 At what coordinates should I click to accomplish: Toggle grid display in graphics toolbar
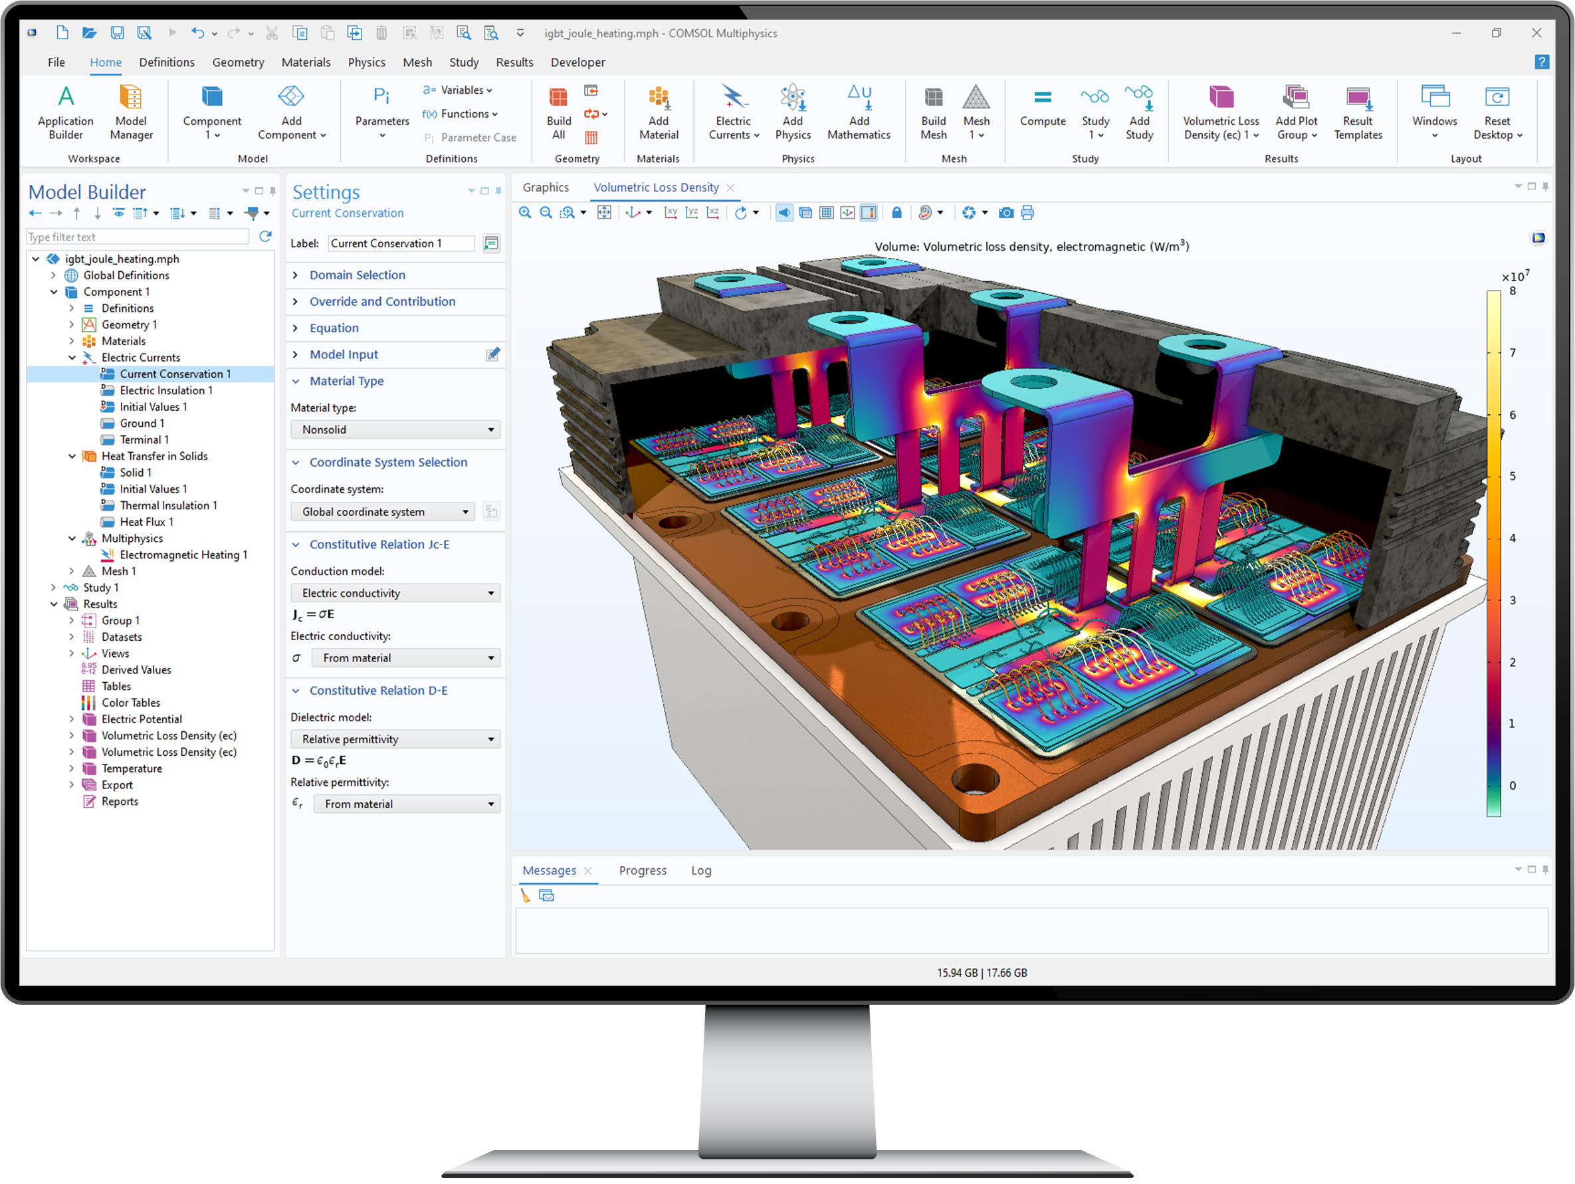click(x=826, y=213)
